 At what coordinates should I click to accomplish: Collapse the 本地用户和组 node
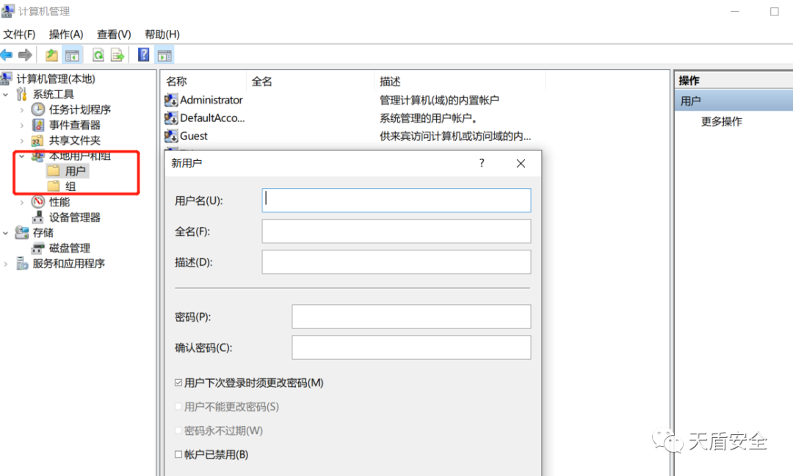(x=22, y=156)
